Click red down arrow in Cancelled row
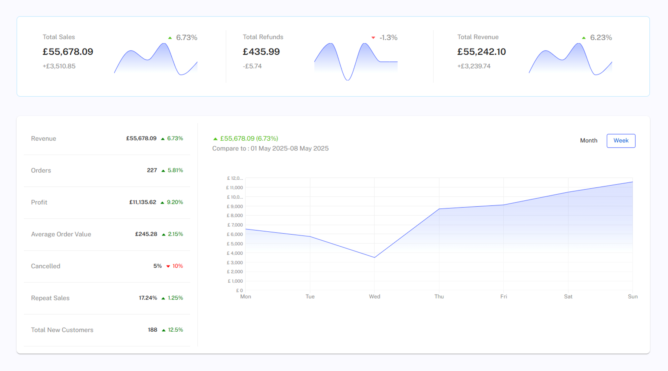Viewport: 668px width, 371px height. click(168, 266)
